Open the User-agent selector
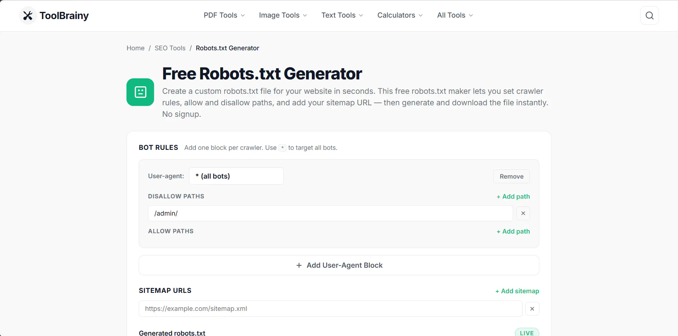This screenshot has height=336, width=678. (x=236, y=176)
